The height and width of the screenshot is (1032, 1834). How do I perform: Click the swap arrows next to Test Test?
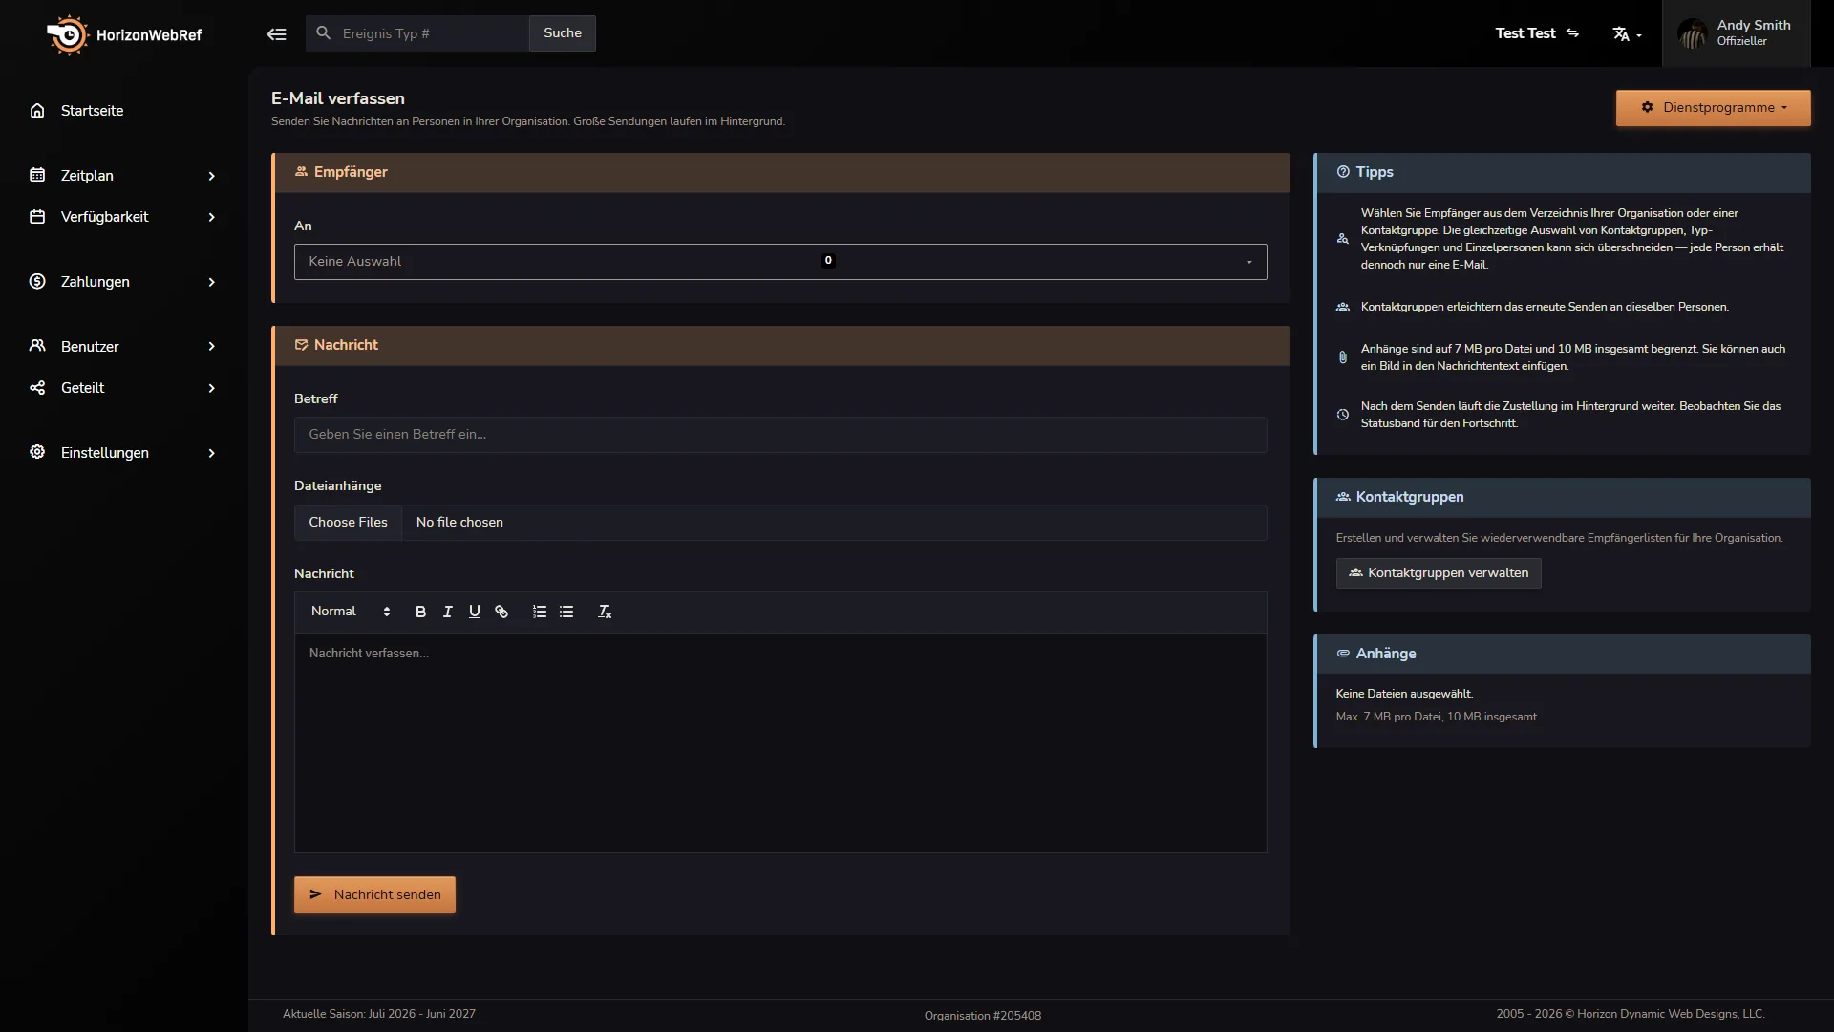(x=1572, y=33)
